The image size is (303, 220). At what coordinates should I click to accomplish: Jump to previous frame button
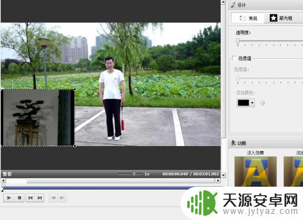(x=30, y=198)
